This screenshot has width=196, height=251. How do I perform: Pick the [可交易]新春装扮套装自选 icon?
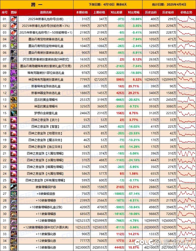[x=14, y=59]
